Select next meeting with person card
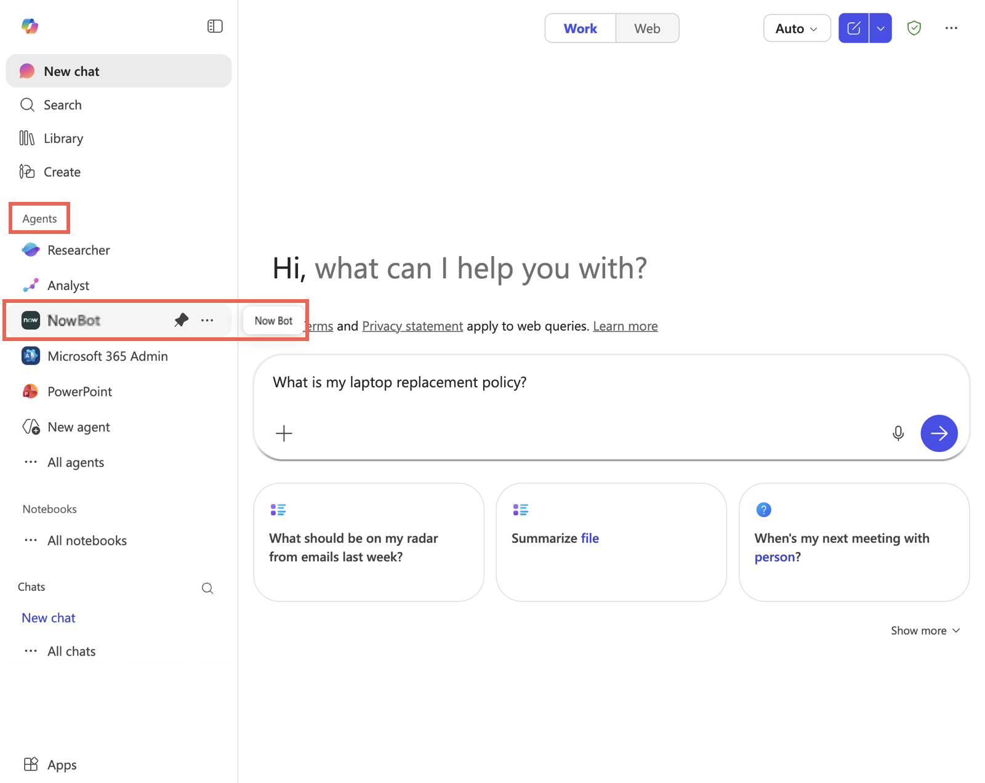 tap(854, 542)
